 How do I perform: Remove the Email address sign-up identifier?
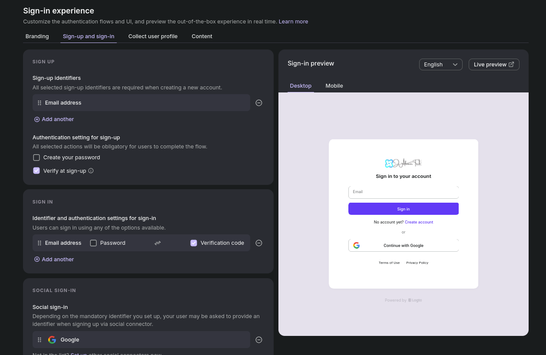259,103
